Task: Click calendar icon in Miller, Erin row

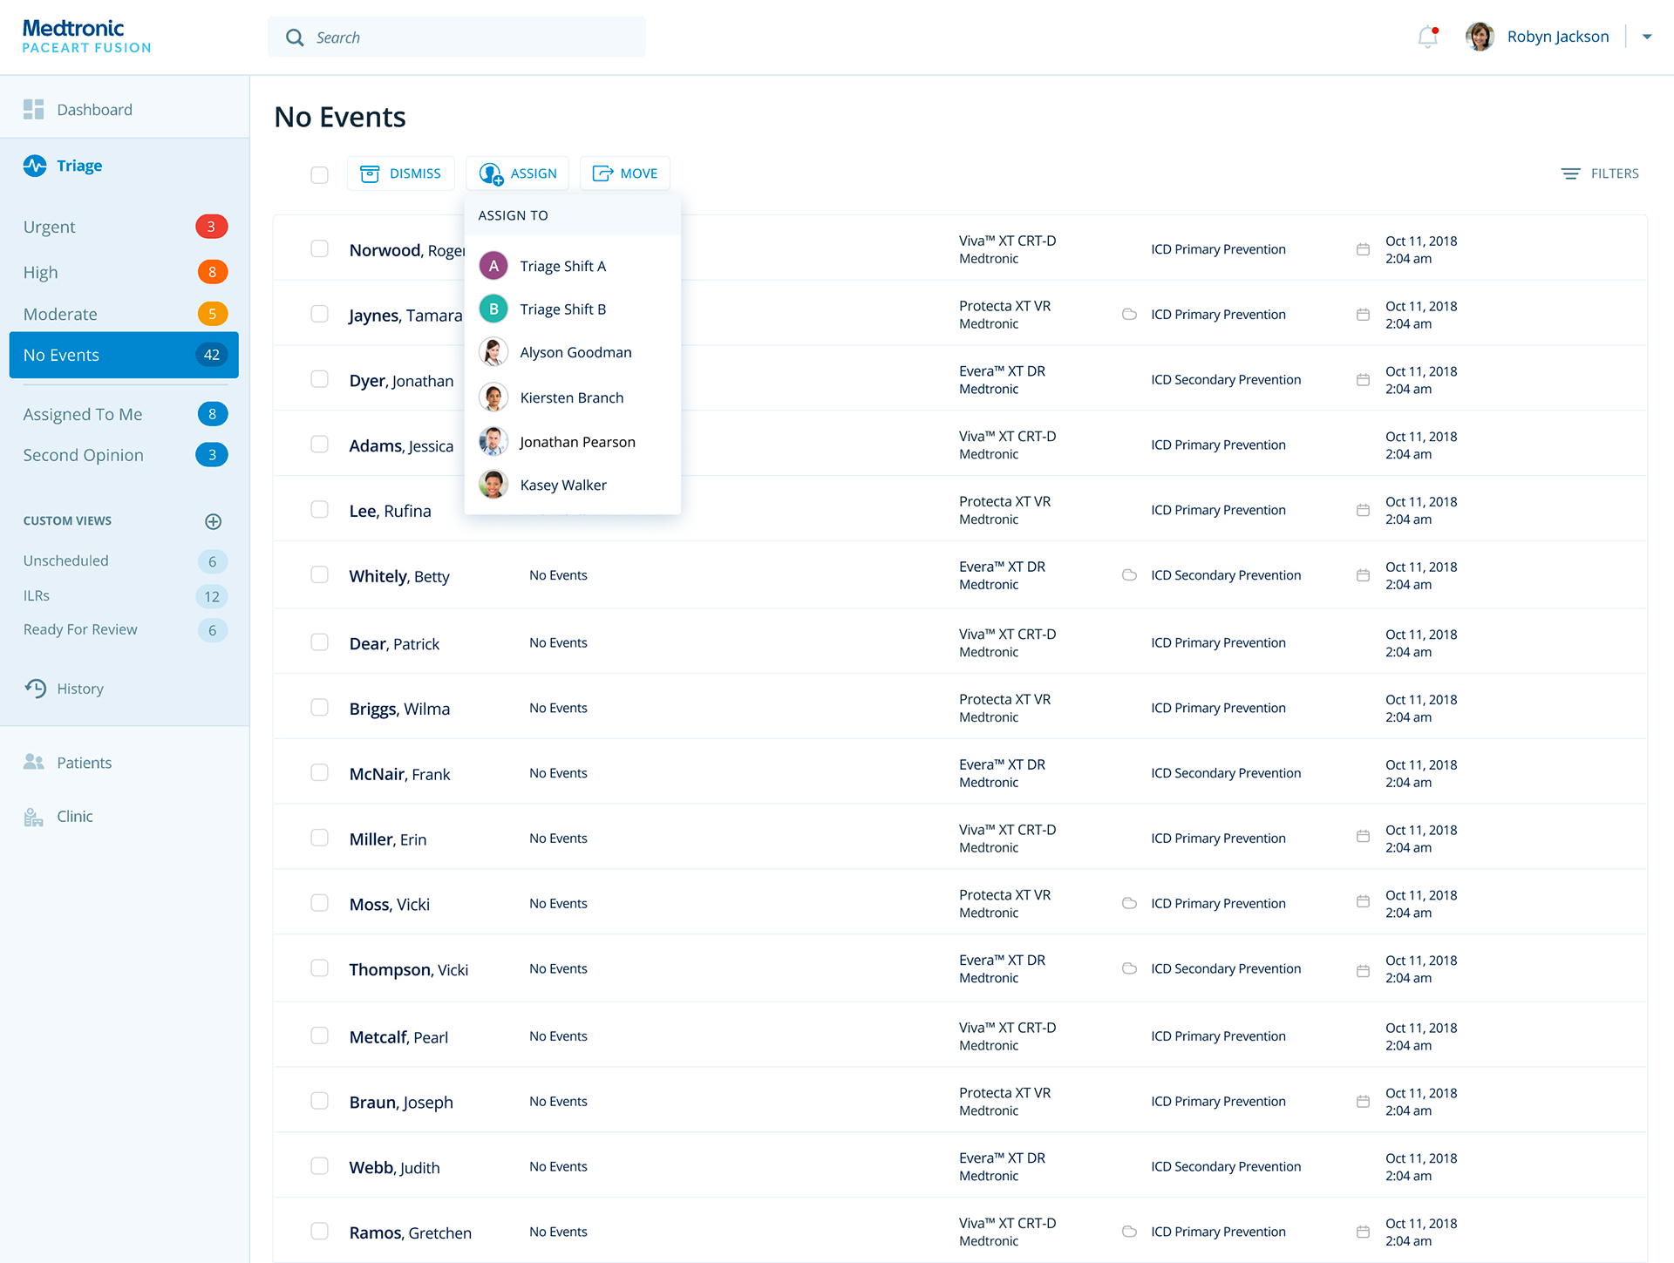Action: (1363, 837)
